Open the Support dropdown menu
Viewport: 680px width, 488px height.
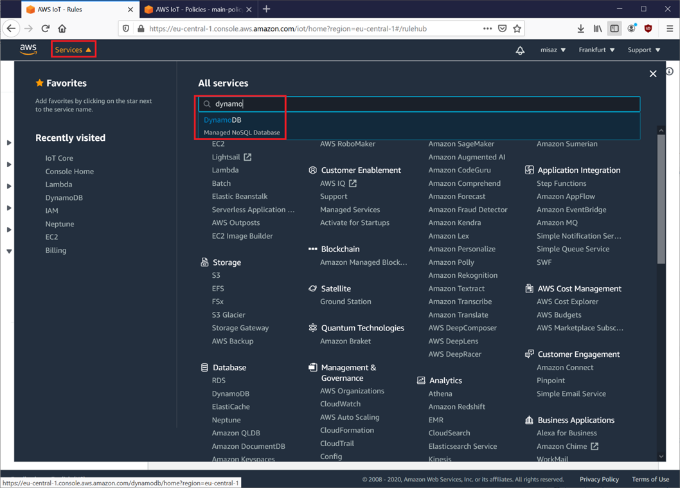click(x=644, y=50)
